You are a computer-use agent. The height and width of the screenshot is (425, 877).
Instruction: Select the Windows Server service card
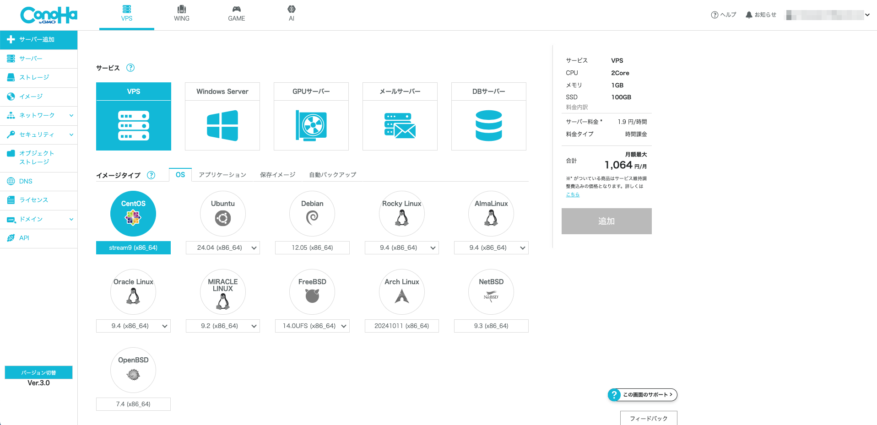click(x=222, y=116)
